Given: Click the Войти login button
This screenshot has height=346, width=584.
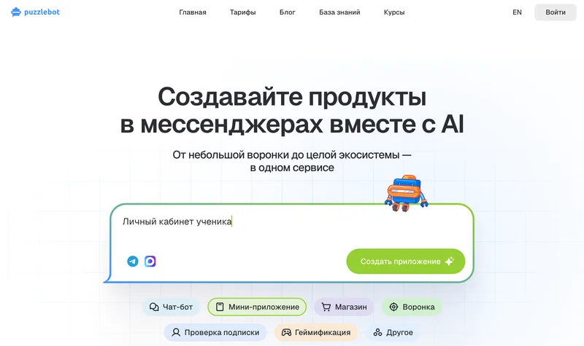Looking at the screenshot, I should coord(556,12).
